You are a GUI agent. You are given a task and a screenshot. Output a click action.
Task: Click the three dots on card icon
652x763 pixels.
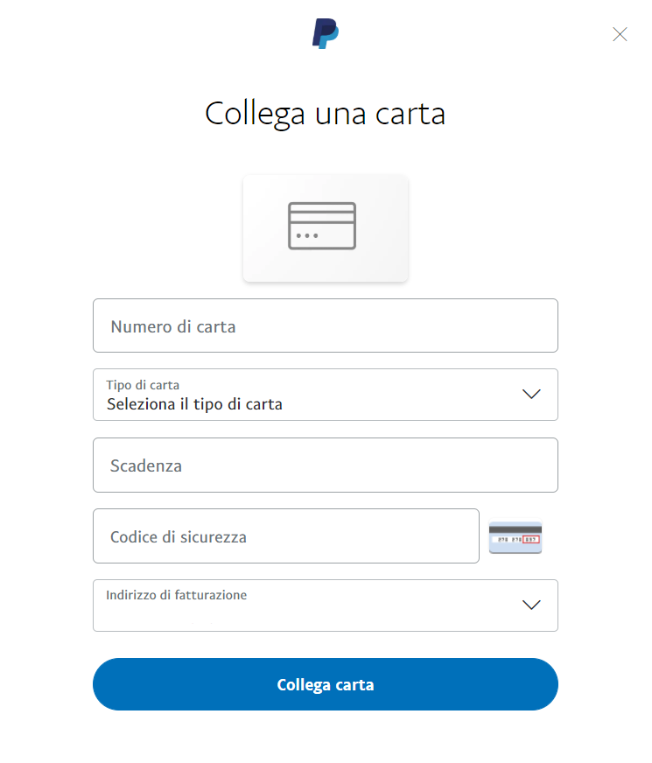click(307, 236)
